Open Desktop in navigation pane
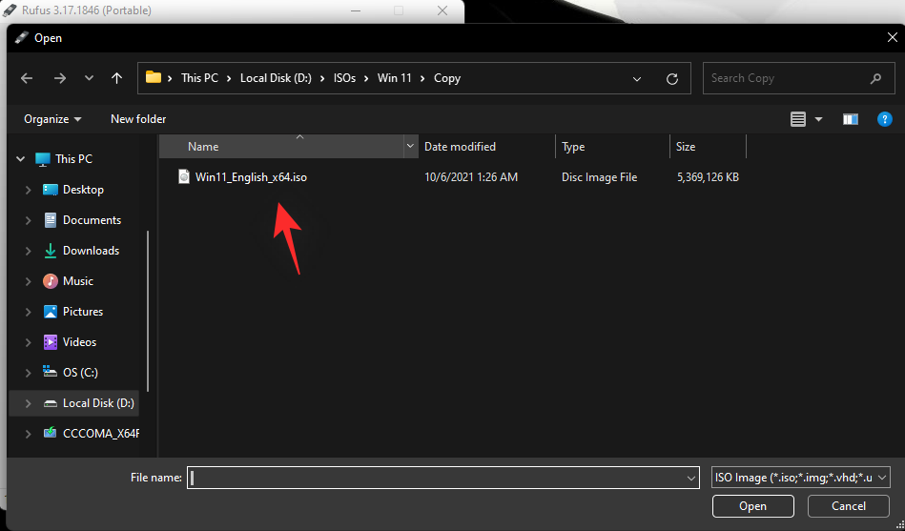The width and height of the screenshot is (905, 531). click(83, 190)
